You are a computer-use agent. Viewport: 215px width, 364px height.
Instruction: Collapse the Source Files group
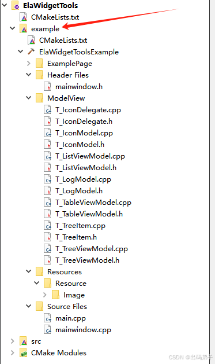(29, 306)
